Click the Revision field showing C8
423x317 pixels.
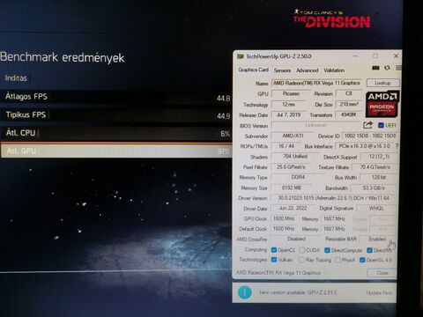tap(348, 93)
